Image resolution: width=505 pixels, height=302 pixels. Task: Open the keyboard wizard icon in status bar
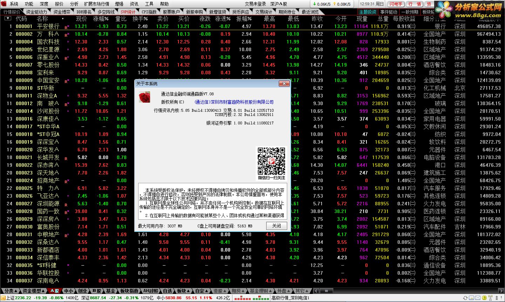(471, 298)
